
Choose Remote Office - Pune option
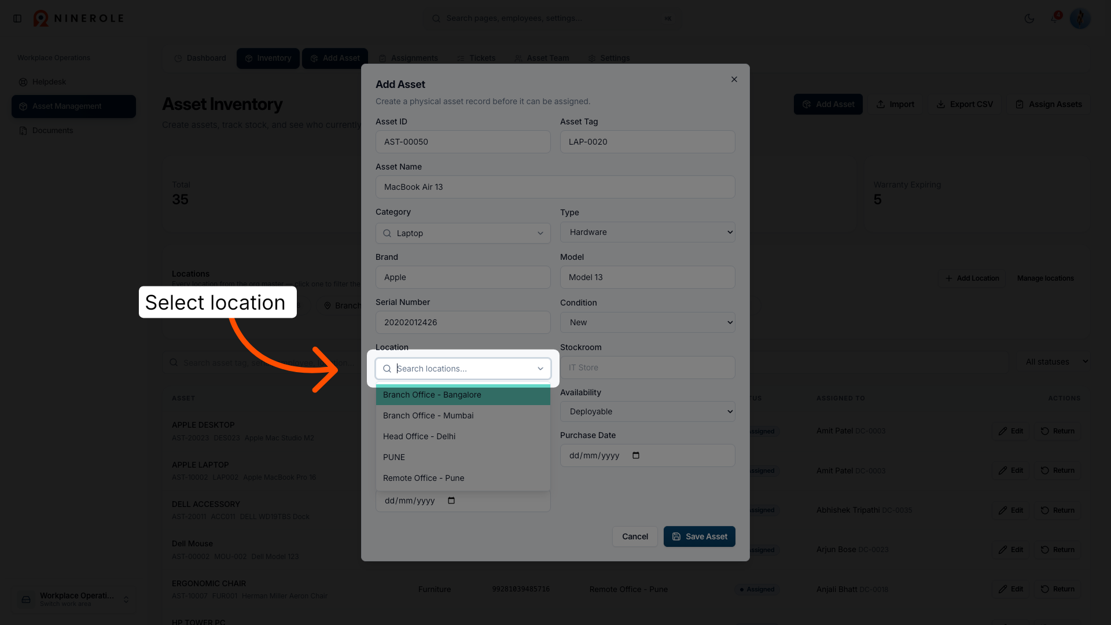(463, 478)
